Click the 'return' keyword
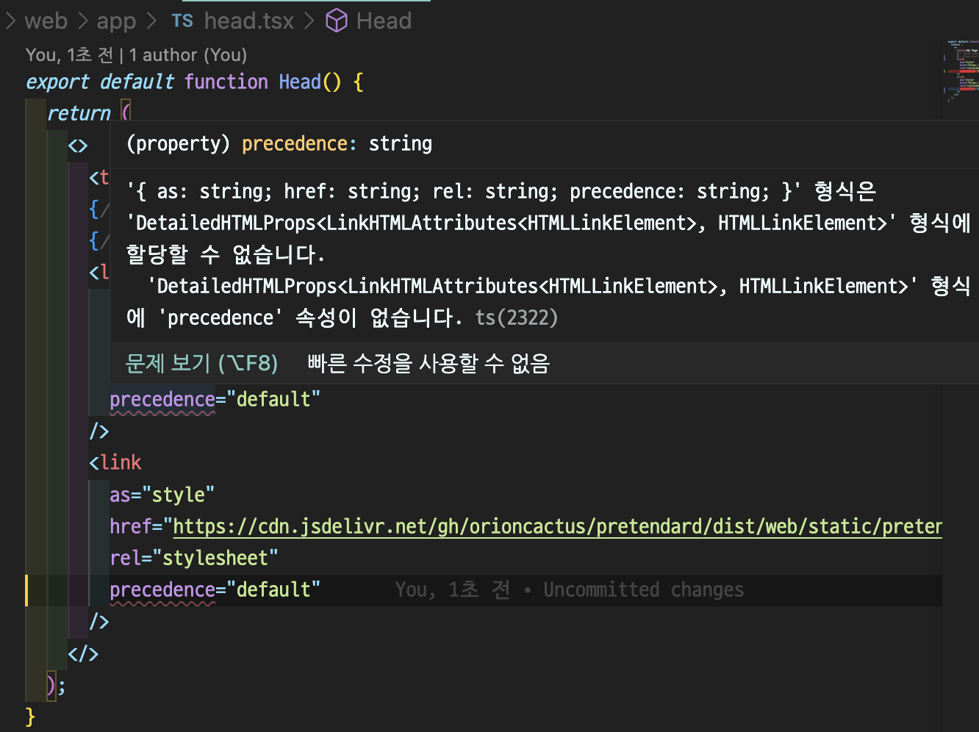Viewport: 979px width, 732px height. pos(79,113)
